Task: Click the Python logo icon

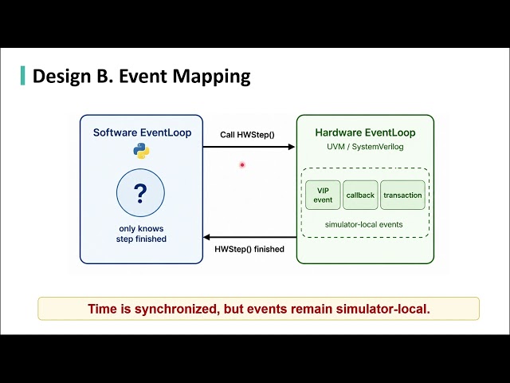Action: click(x=142, y=151)
